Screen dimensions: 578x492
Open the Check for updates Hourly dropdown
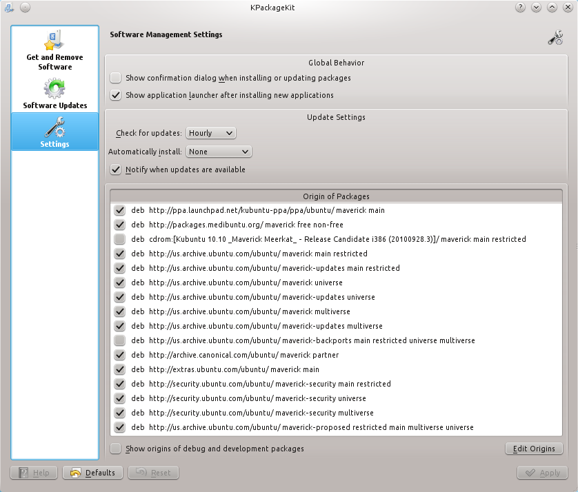pyautogui.click(x=211, y=133)
